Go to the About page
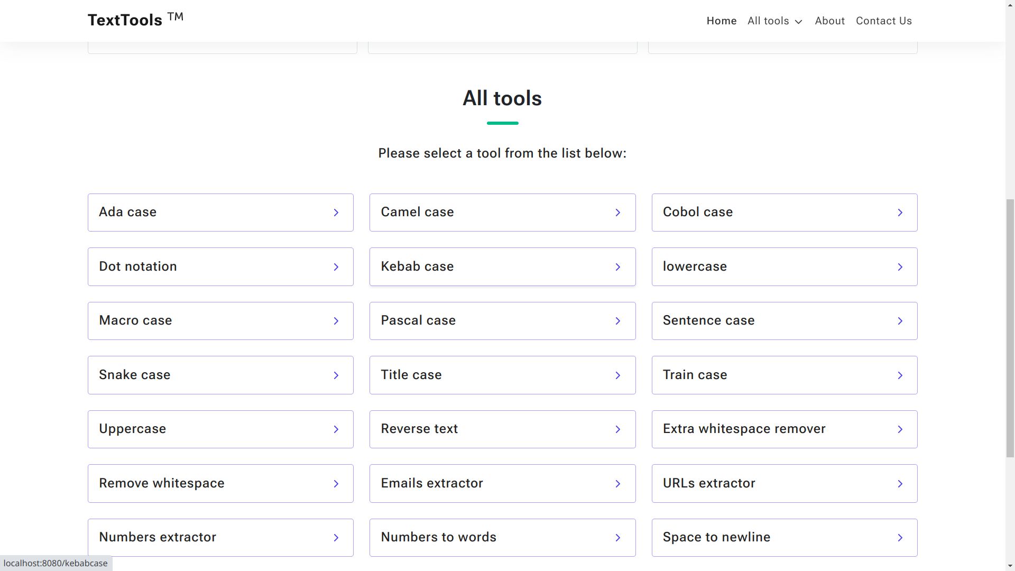Screen dimensions: 1015x571 [829, 21]
